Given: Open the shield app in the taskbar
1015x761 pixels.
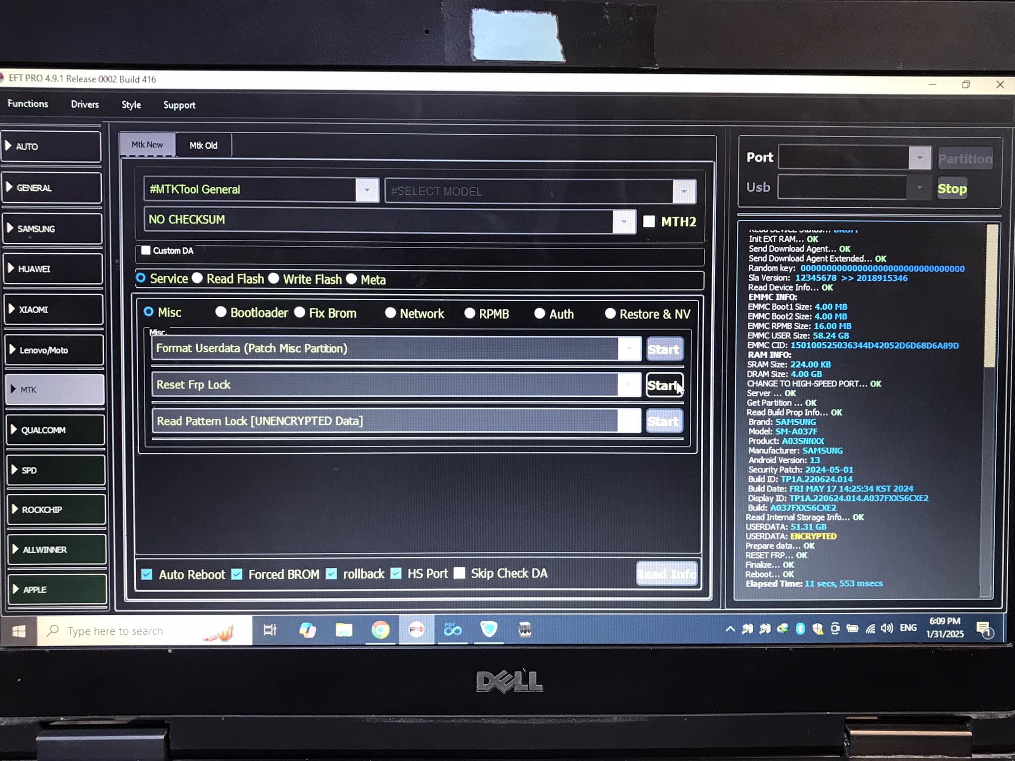Looking at the screenshot, I should coord(489,630).
